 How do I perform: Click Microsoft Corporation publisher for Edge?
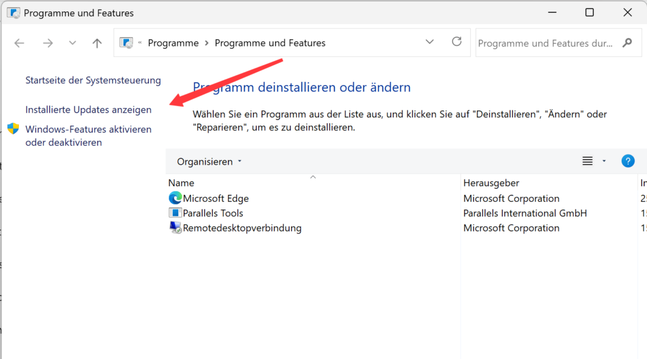[511, 198]
